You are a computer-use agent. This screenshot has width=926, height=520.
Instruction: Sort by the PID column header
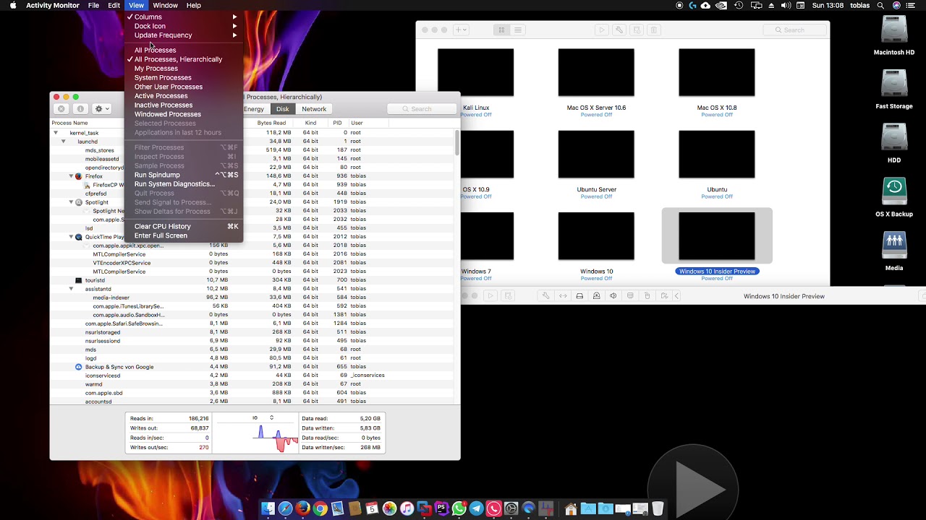coord(337,123)
